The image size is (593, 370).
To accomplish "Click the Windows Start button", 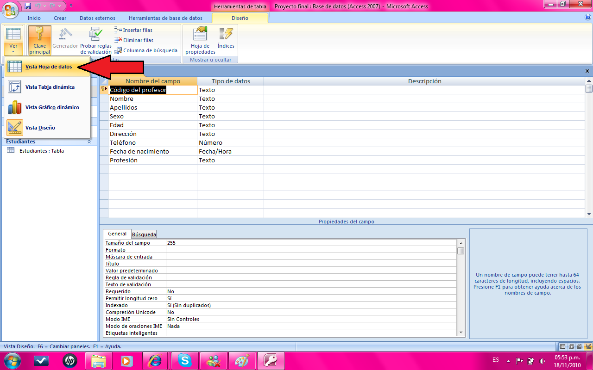I will [x=13, y=360].
